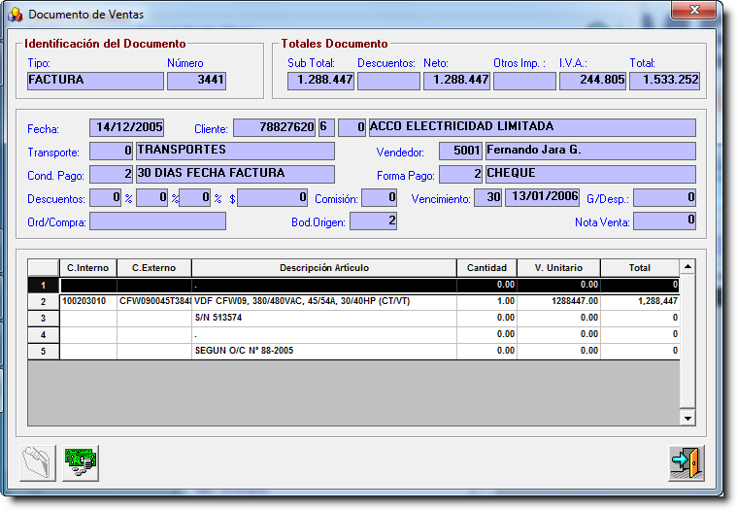Viewport: 737px width, 510px height.
Task: Click the Total field showing 1.533.252
Action: 664,81
